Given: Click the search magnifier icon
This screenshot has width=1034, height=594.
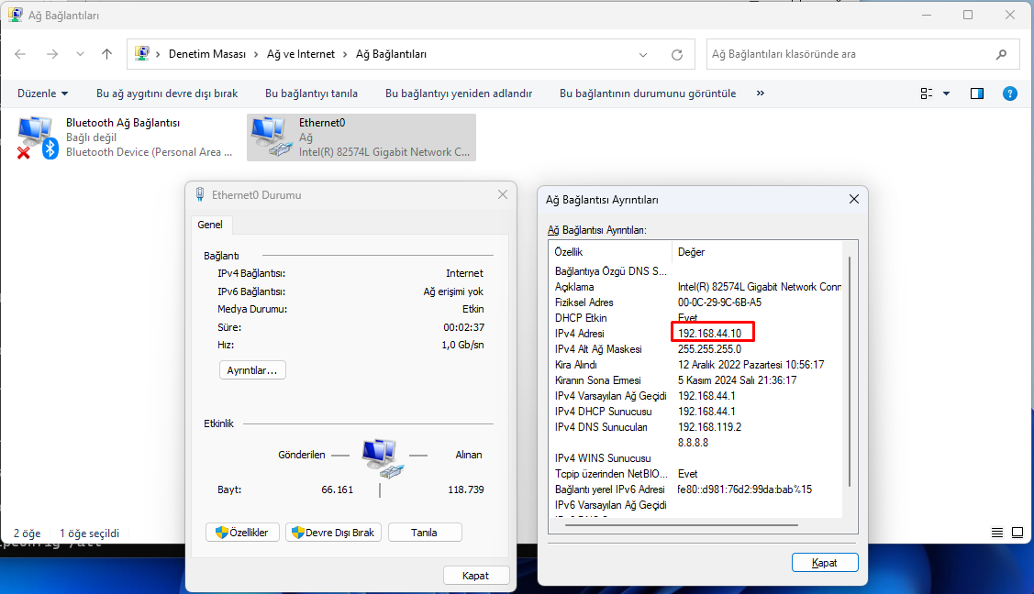Looking at the screenshot, I should (1002, 54).
